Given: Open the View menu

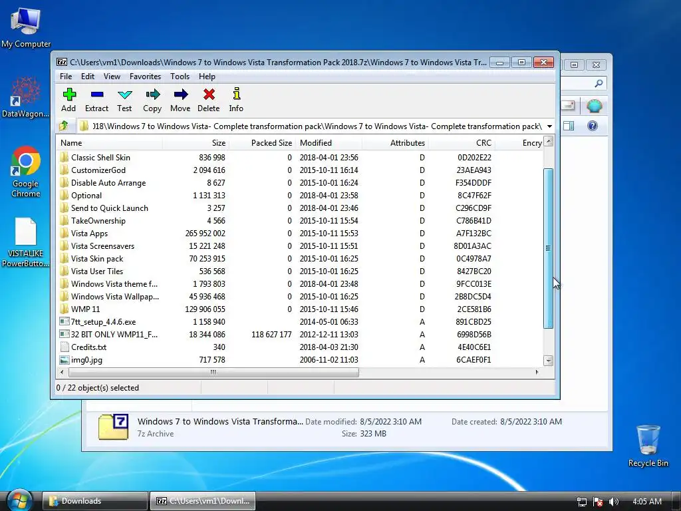Looking at the screenshot, I should click(112, 77).
